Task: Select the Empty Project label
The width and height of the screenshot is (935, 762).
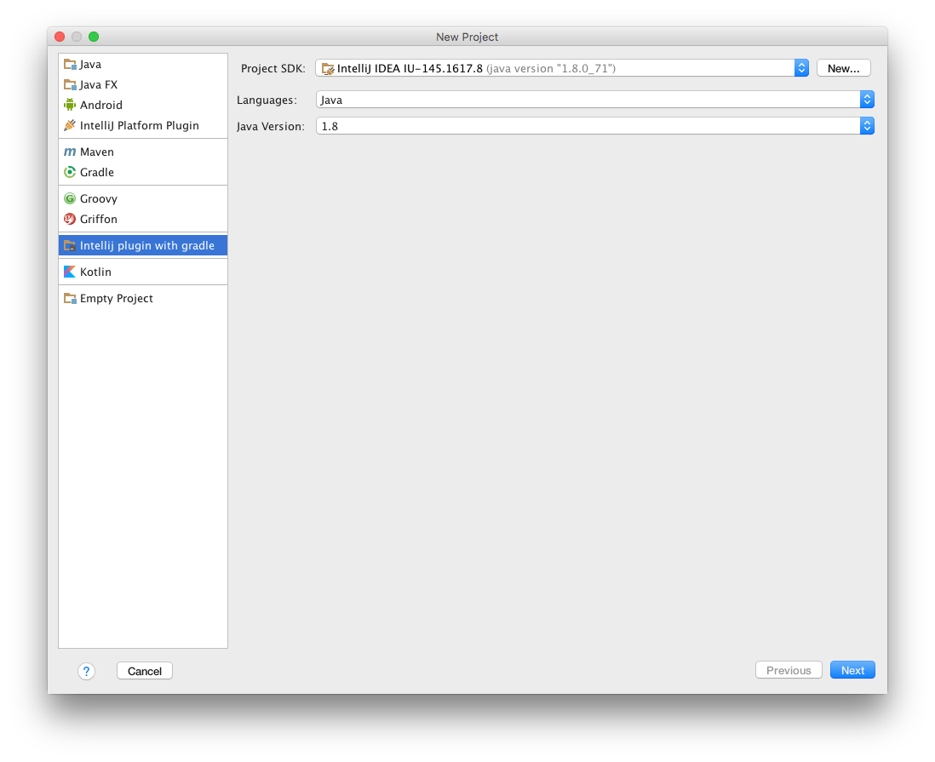Action: pos(117,298)
